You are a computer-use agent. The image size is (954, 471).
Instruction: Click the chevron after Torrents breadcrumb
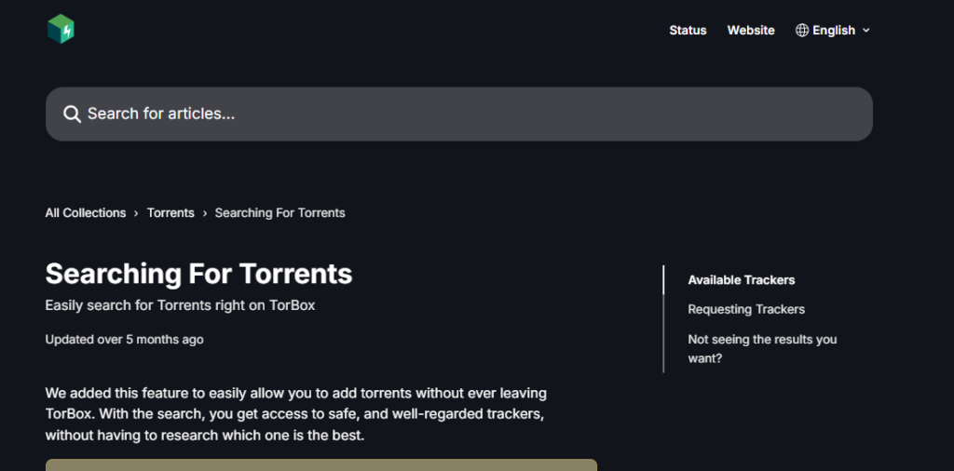tap(205, 213)
